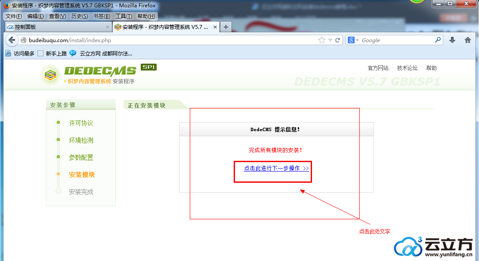The height and width of the screenshot is (261, 479).
Task: Maximize the Firefox window
Action: point(450,4)
